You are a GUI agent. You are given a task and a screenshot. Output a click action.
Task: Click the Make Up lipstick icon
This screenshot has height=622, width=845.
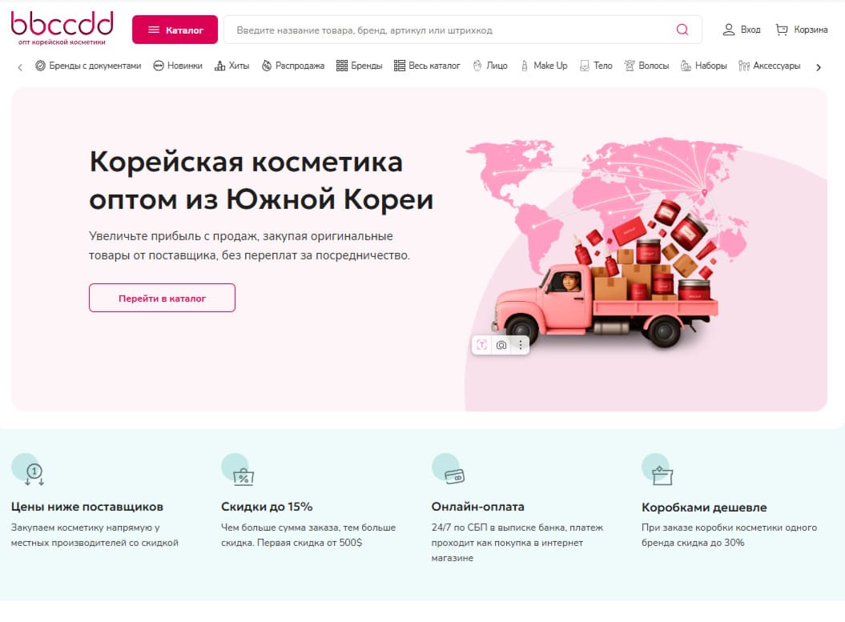tap(524, 66)
